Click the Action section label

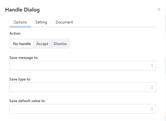click(15, 34)
